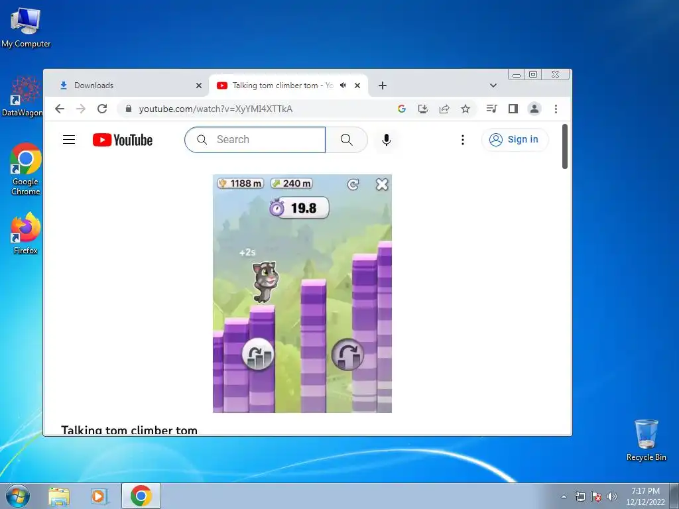
Task: Open YouTube settings three-dot menu
Action: click(462, 140)
